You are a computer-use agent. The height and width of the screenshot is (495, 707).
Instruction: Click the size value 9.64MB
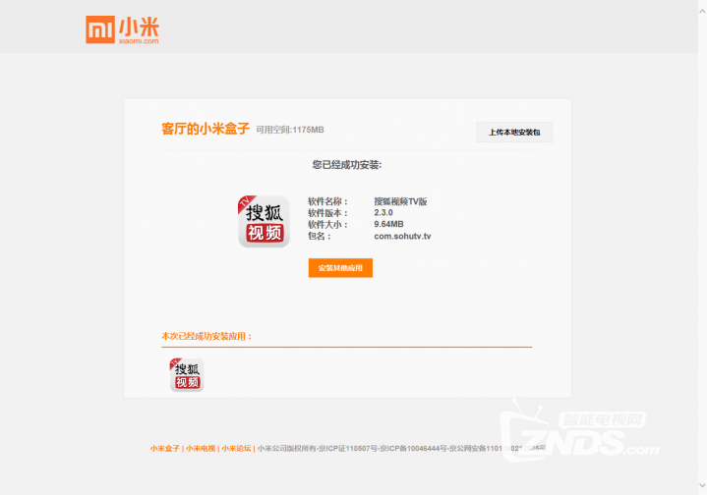tap(388, 224)
